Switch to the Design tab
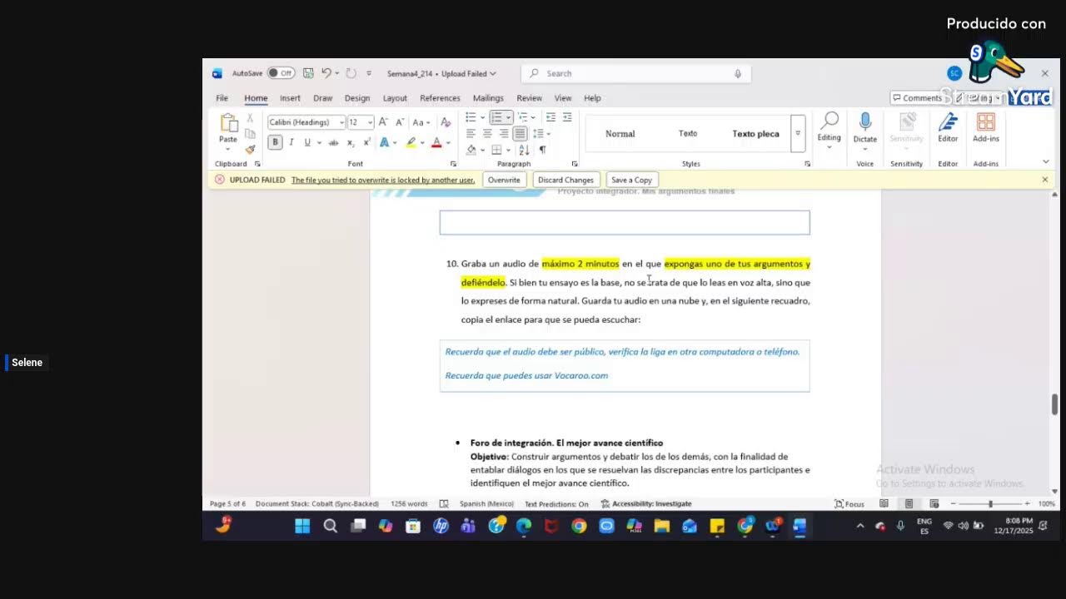 click(357, 98)
